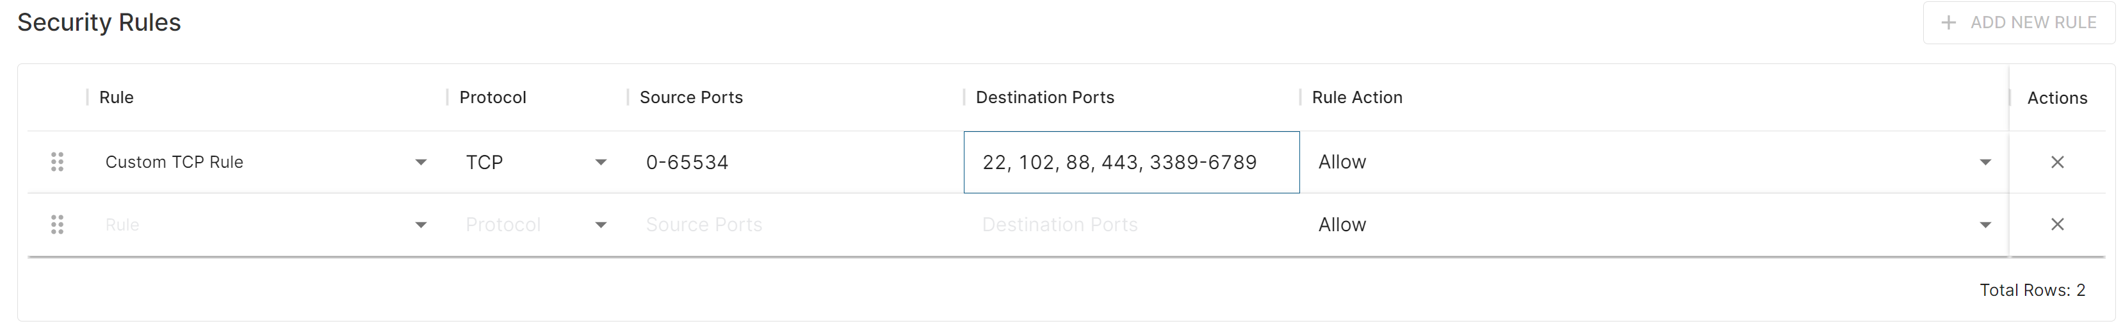
Task: Remove the empty second rule row with X
Action: pyautogui.click(x=2057, y=225)
